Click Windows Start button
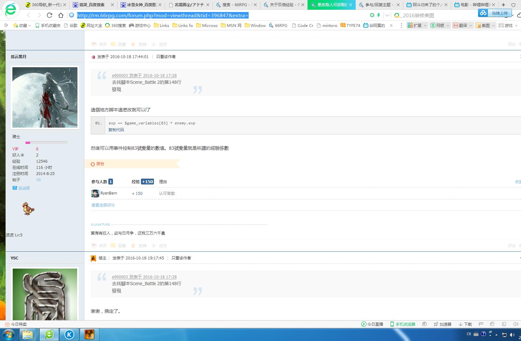 (x=9, y=335)
